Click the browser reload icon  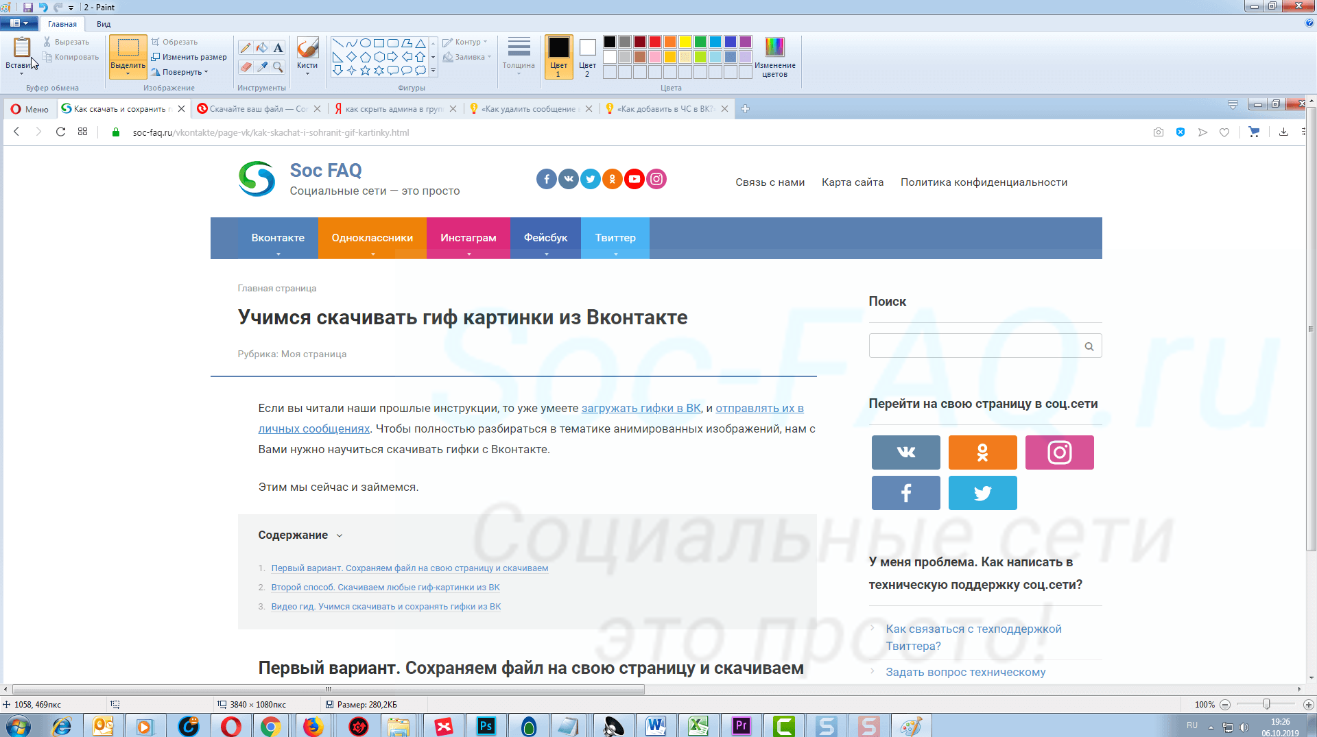[x=60, y=132]
